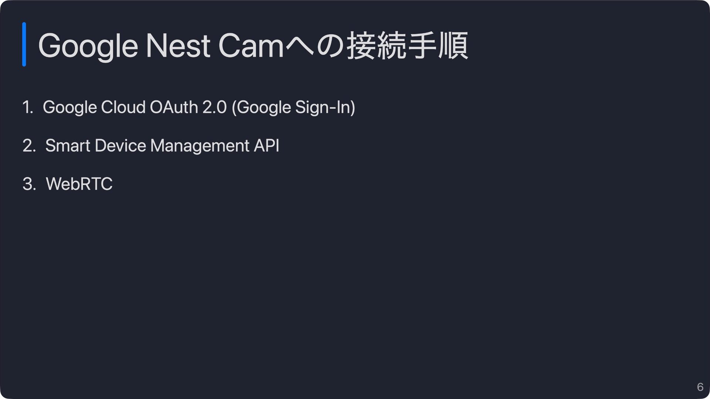The width and height of the screenshot is (710, 399).
Task: Click the word Device in second item
Action: [121, 146]
